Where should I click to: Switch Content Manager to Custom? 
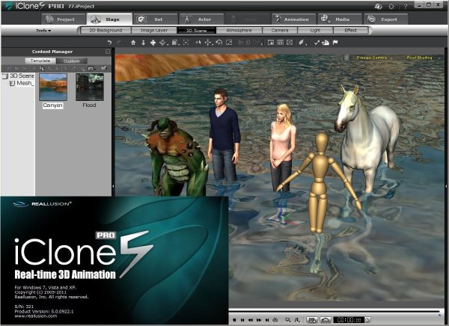[72, 61]
